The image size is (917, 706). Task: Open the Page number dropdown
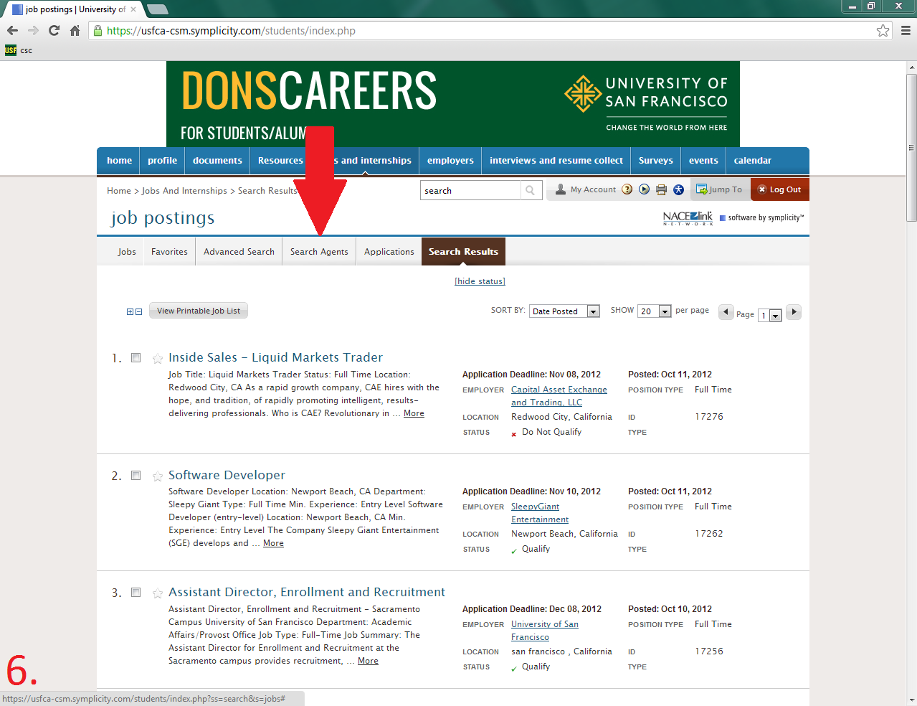[770, 315]
